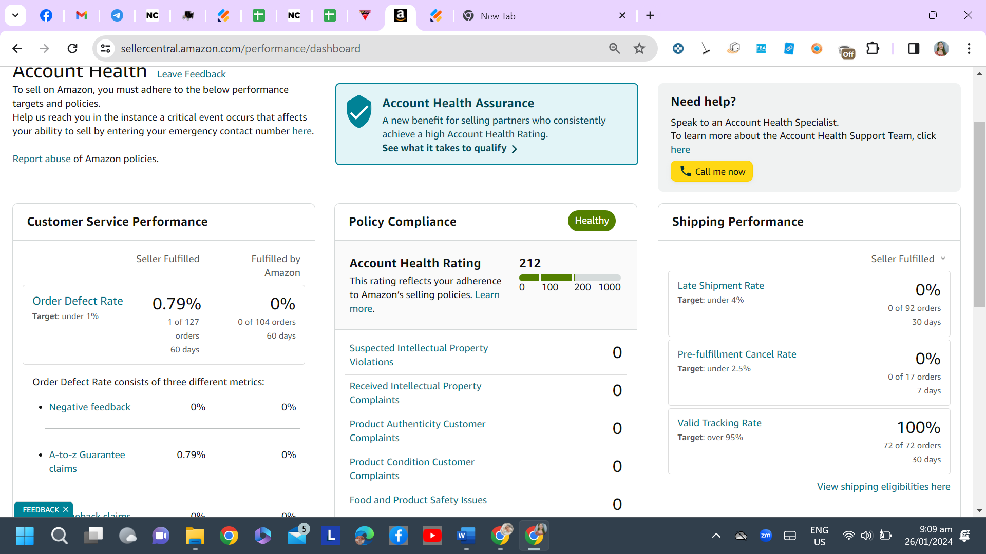Open Food and Product Safety Issues

[418, 500]
